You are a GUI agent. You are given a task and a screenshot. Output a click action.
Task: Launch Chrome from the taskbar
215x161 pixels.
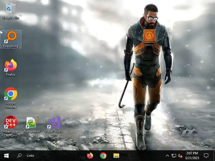click(x=103, y=156)
